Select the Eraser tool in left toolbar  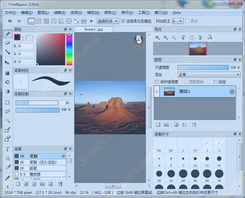pos(7,43)
